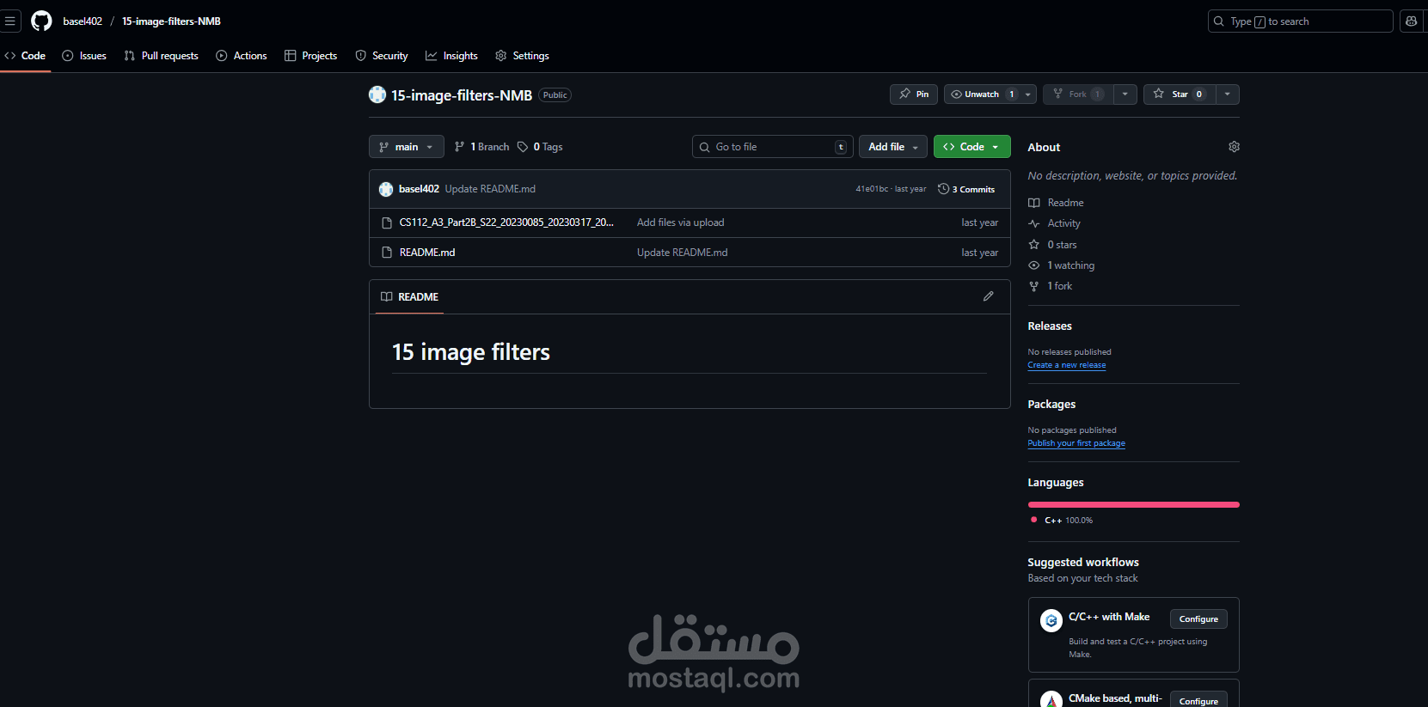Click the repository owner avatar beside title
The height and width of the screenshot is (707, 1428).
tap(377, 94)
